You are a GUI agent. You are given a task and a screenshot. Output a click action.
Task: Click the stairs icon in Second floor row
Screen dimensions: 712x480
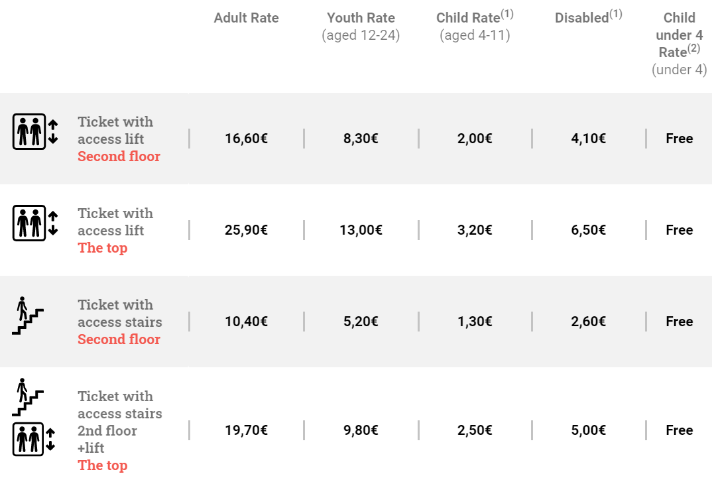coord(28,316)
